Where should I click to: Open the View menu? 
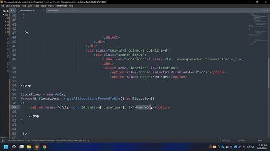30,6
